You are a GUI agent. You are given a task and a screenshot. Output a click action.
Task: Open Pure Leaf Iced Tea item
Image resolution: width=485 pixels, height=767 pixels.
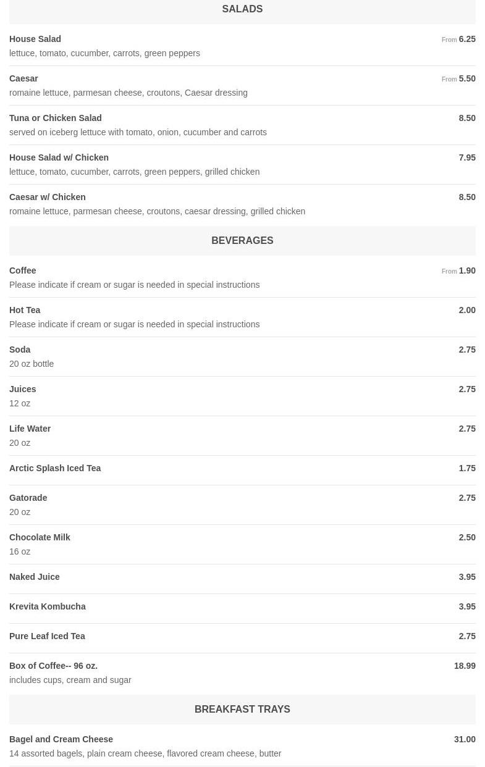point(48,637)
